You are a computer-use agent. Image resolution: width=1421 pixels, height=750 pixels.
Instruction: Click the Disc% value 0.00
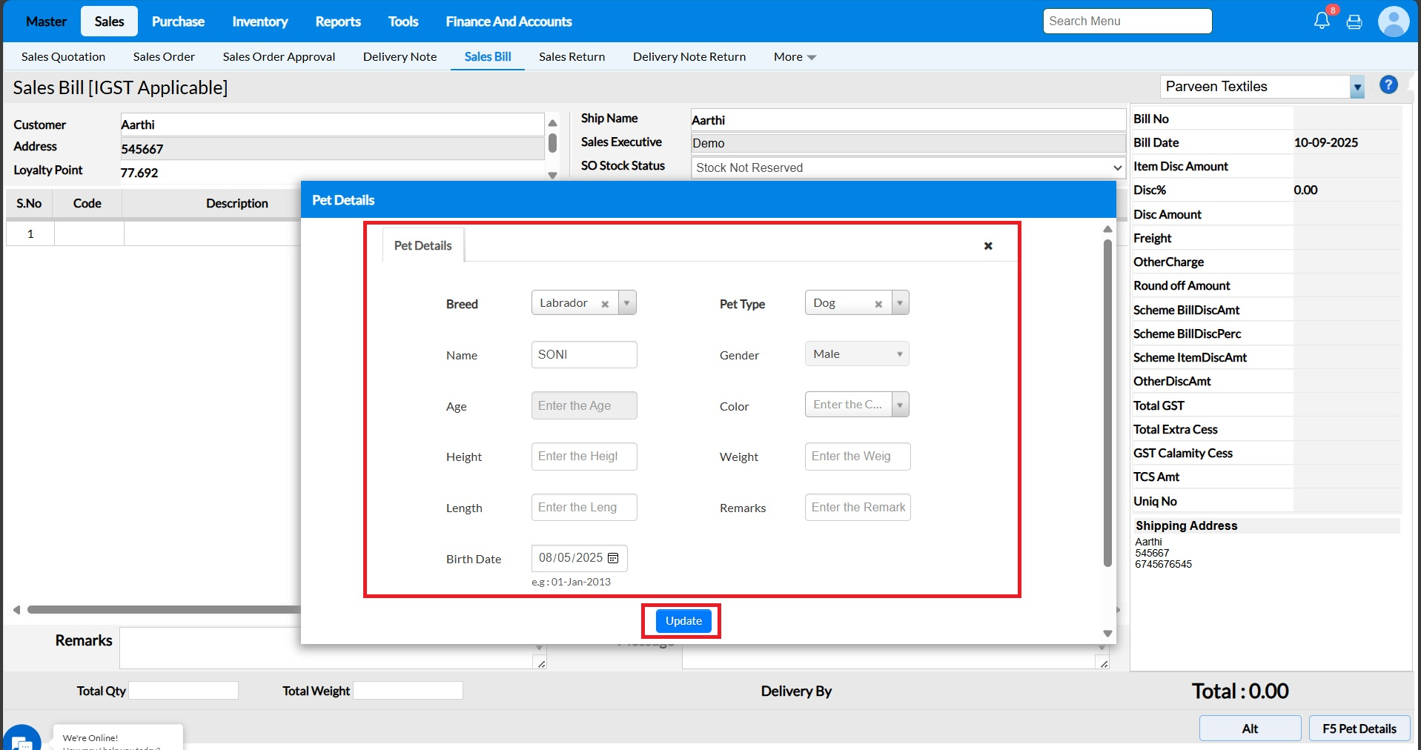pos(1305,190)
